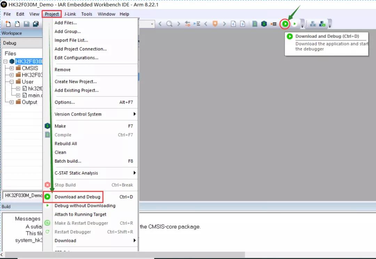Select Attach to Running Target menu entry
This screenshot has width=376, height=259.
pos(91,214)
